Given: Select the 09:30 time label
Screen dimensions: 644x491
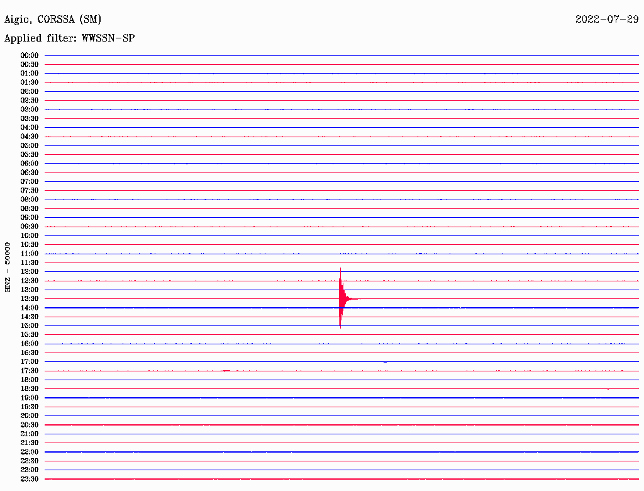Looking at the screenshot, I should (30, 227).
